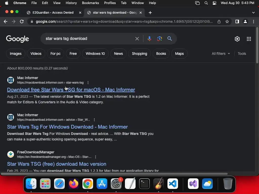Bookmark this tab with the star
Image resolution: width=259 pixels, height=194 pixels.
pos(227,21)
